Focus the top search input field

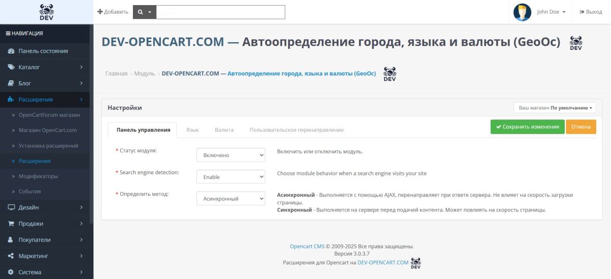(220, 12)
